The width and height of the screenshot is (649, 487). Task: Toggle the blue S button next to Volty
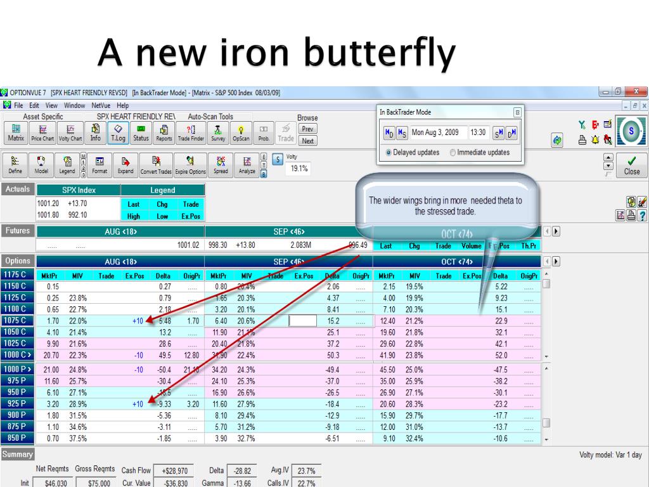pos(278,159)
